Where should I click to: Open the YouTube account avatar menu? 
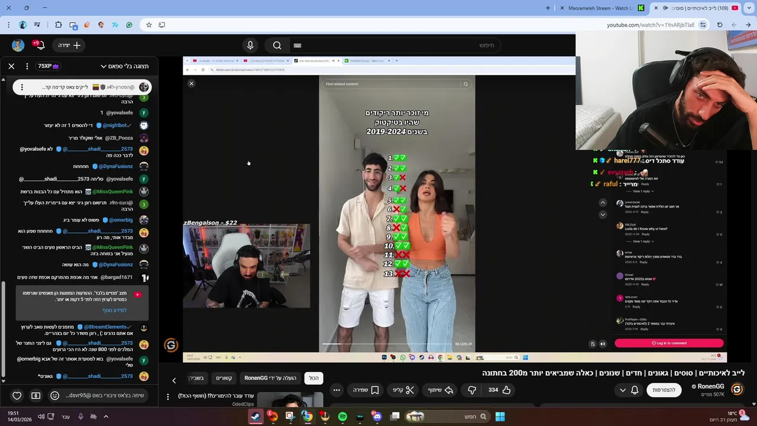pyautogui.click(x=18, y=45)
